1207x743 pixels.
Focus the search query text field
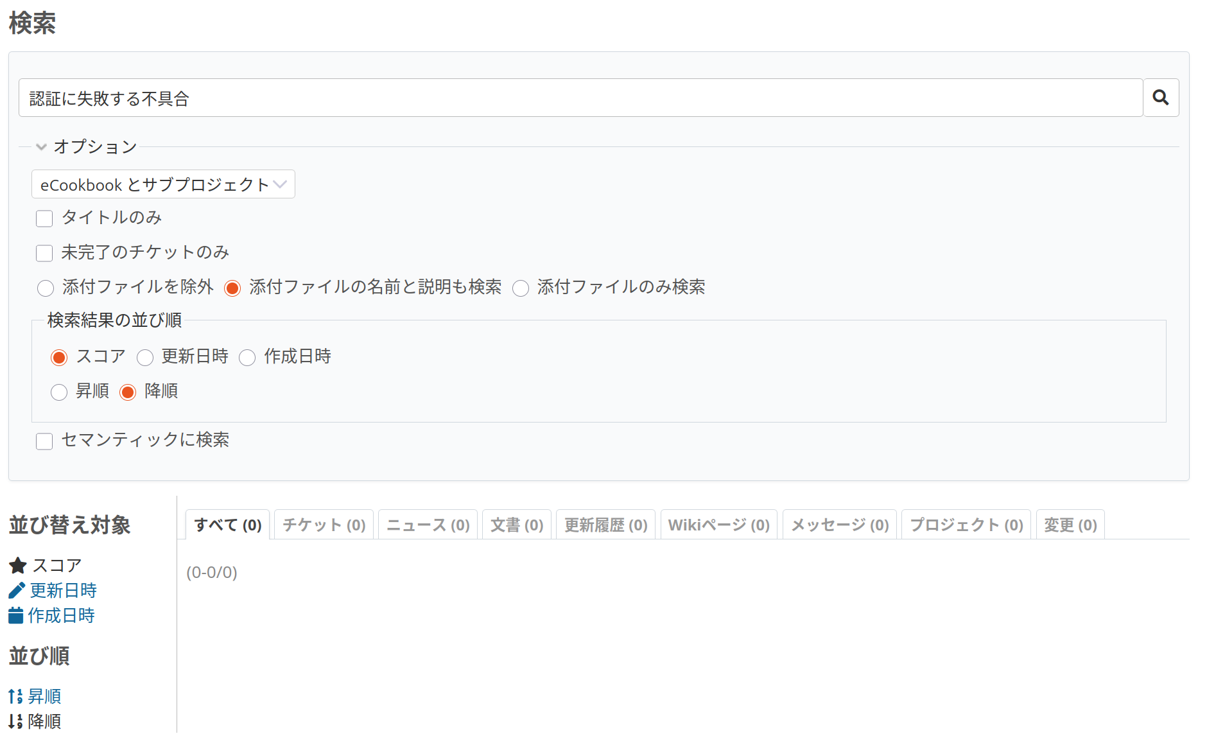click(x=580, y=98)
